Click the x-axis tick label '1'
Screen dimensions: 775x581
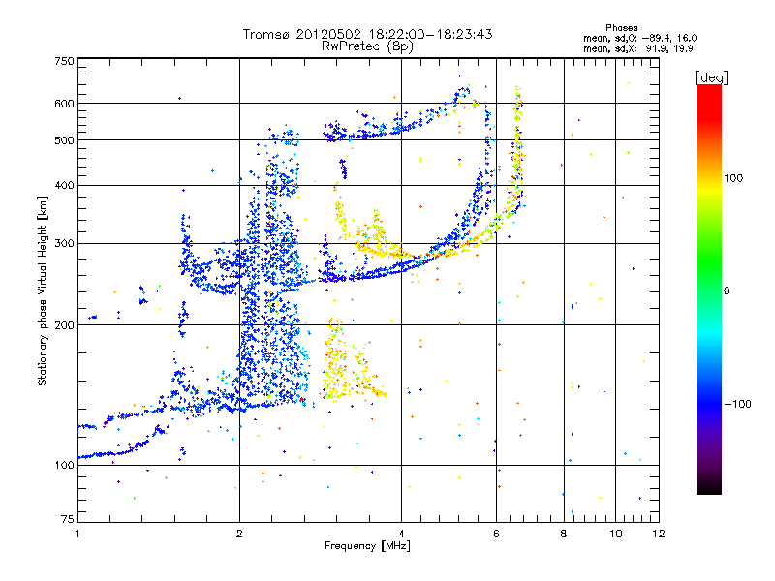[x=77, y=534]
